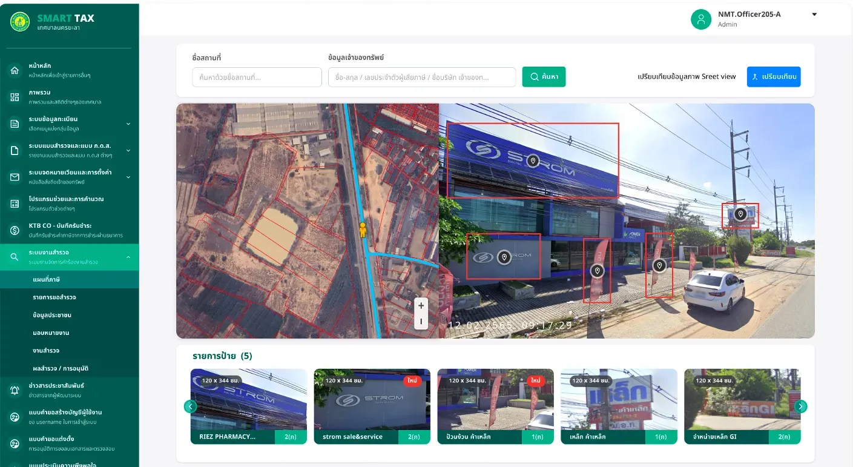Collapse the ระบบงานสำรวจ menu chevron
Viewport: 853px width, 467px height.
(x=128, y=257)
